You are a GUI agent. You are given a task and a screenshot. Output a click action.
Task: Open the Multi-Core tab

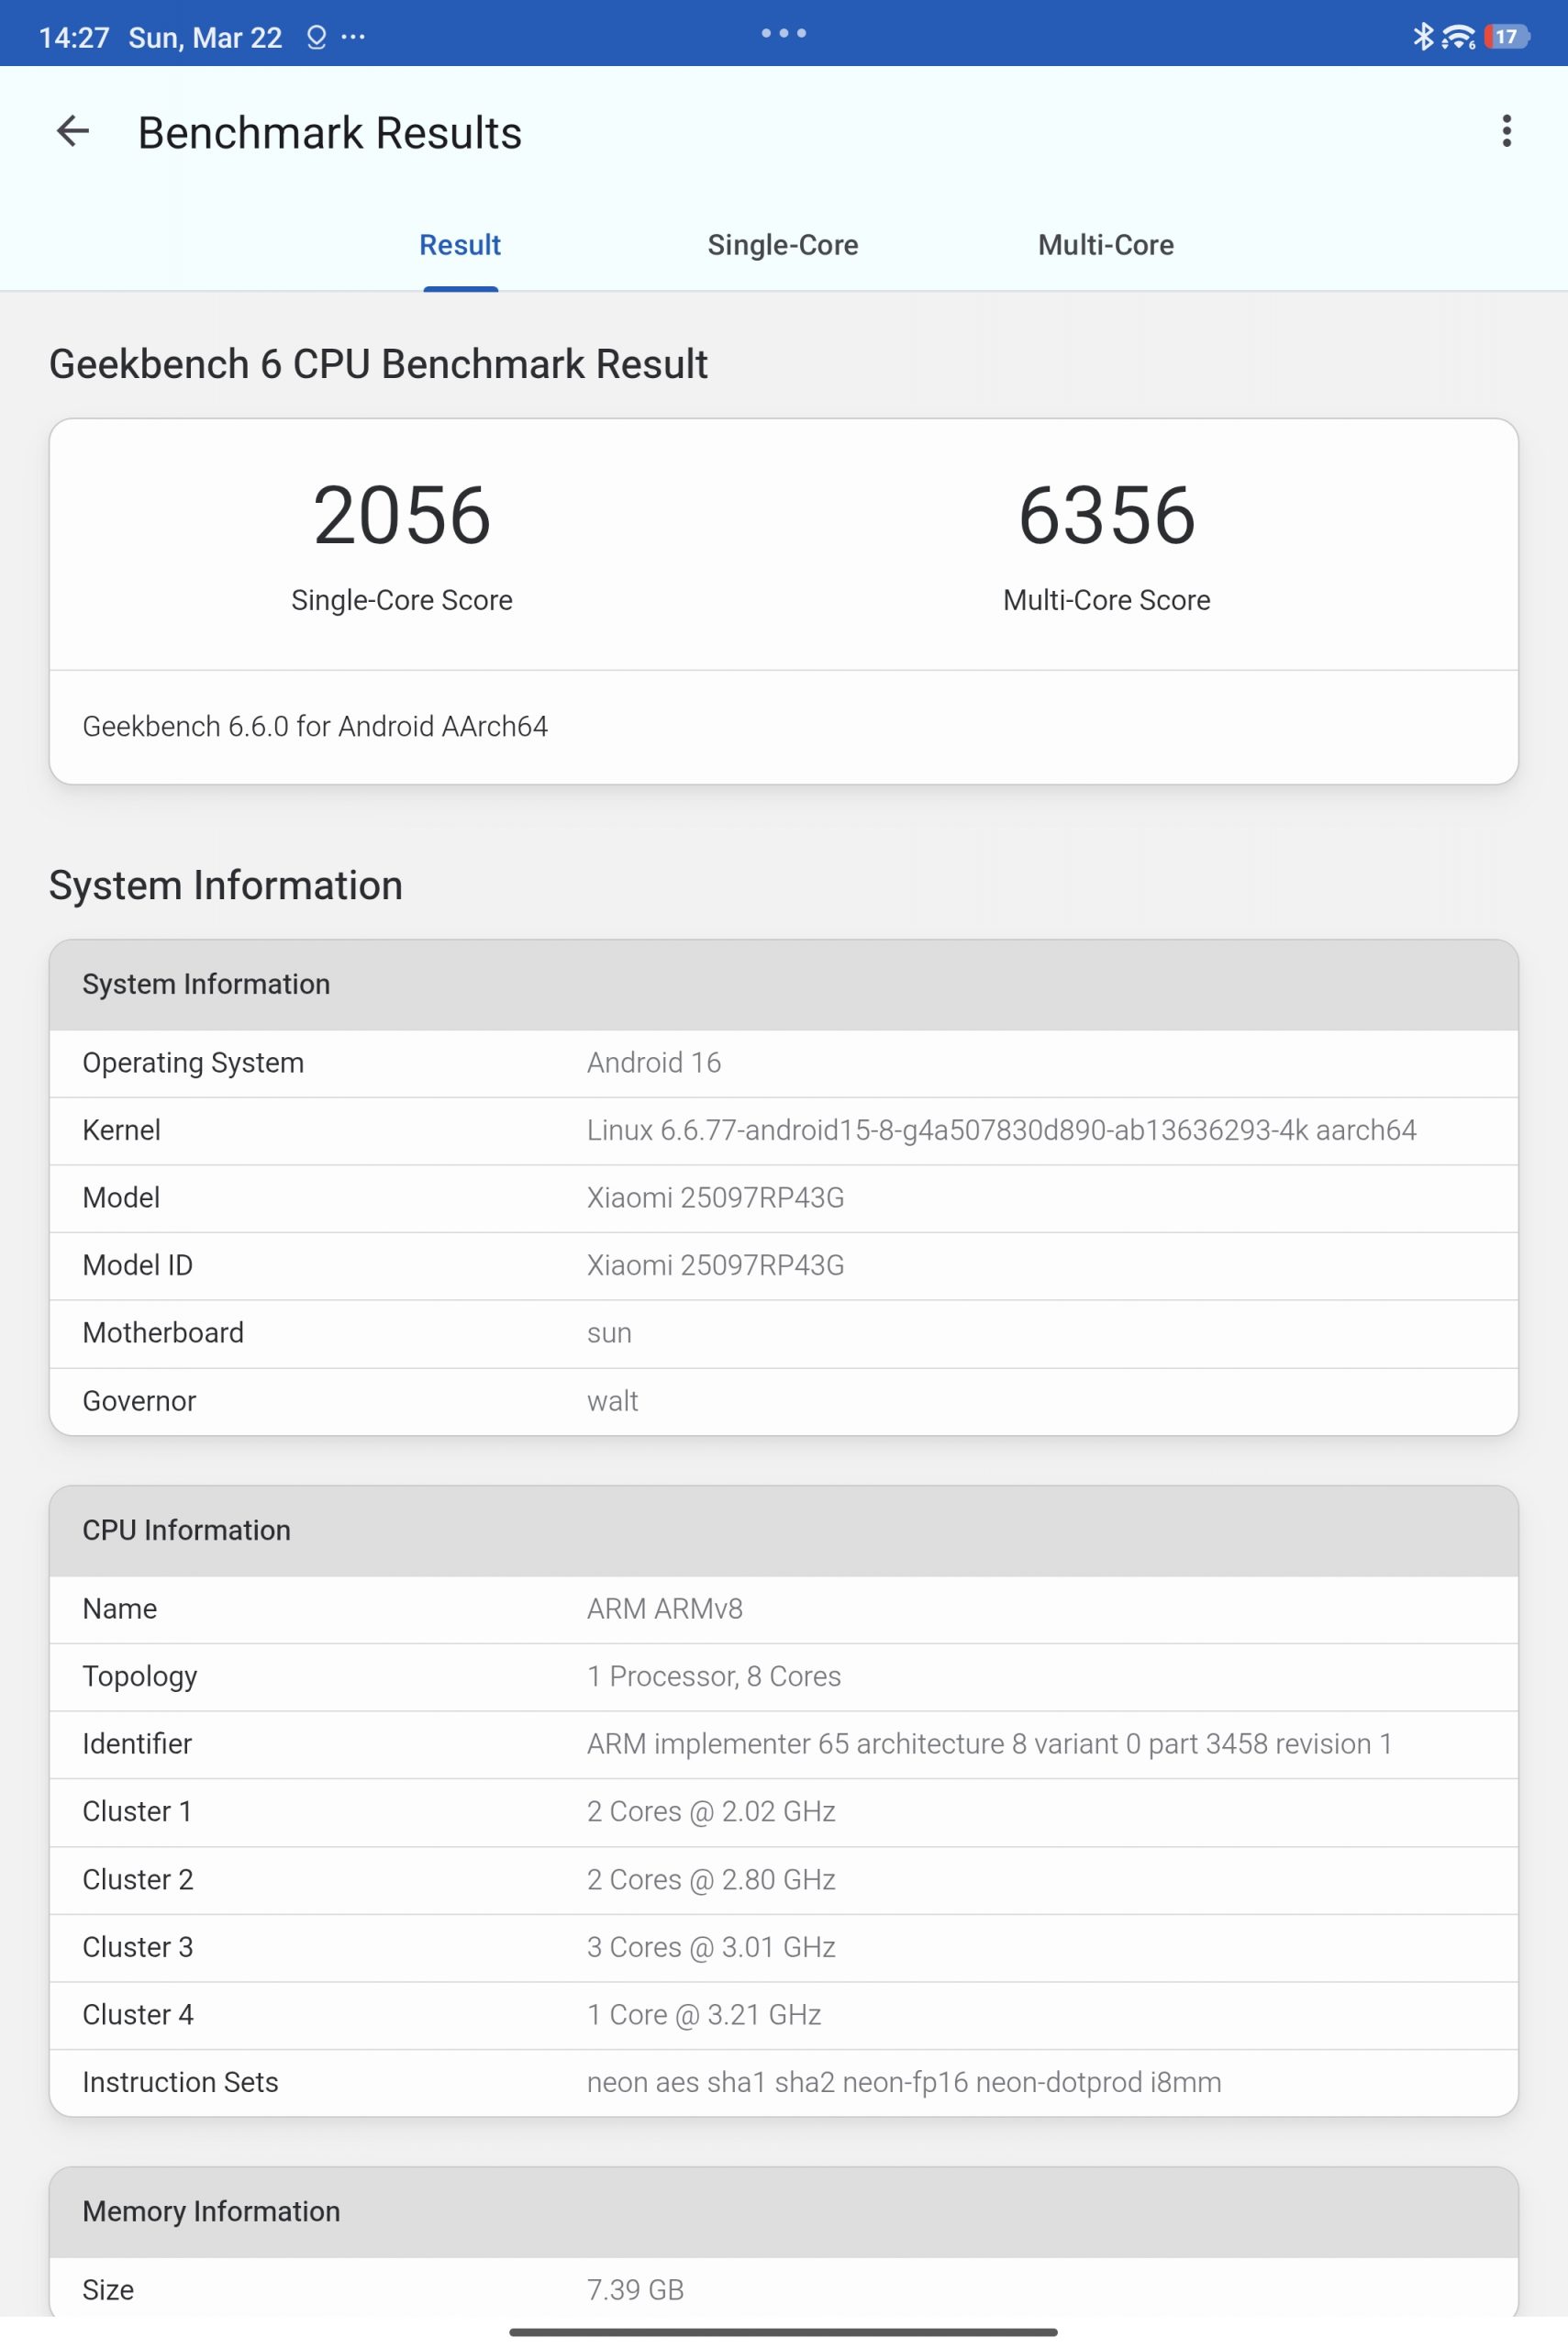tap(1106, 244)
